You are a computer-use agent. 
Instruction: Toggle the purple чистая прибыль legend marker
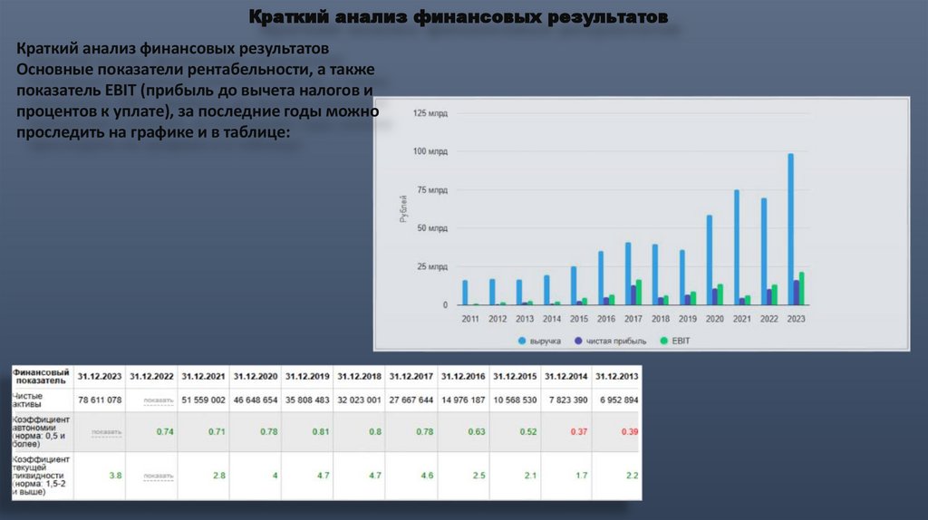click(x=578, y=341)
